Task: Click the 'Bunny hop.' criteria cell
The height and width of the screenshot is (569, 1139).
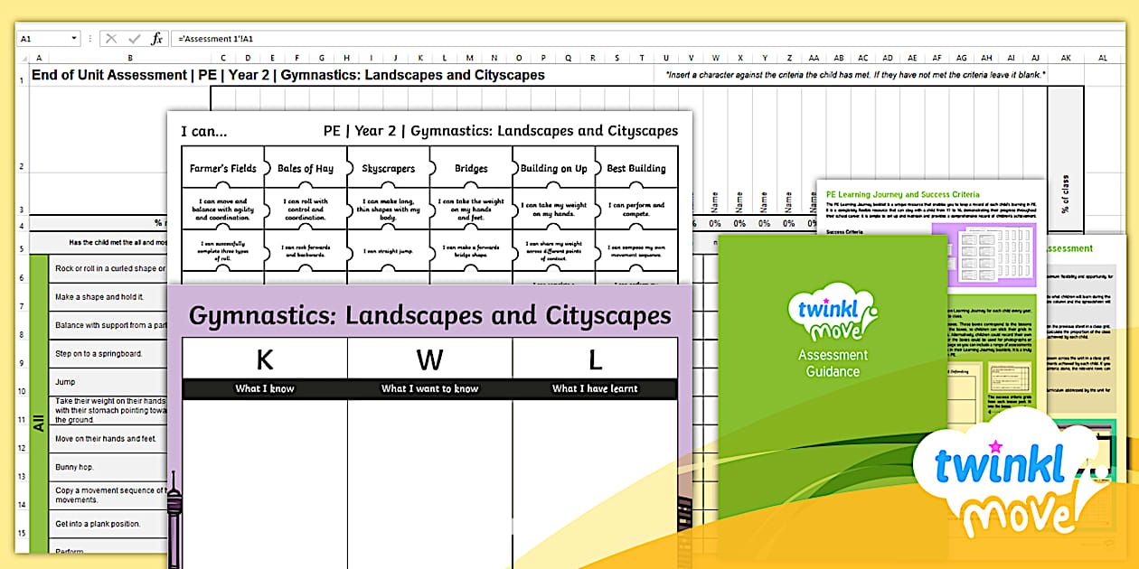Action: click(74, 467)
